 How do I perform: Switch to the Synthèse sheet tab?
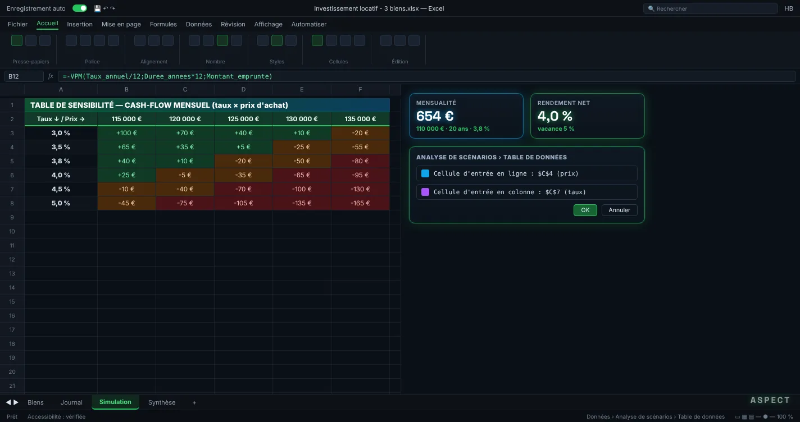click(162, 402)
